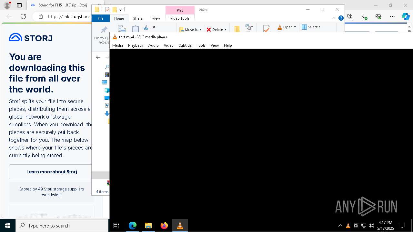413x232 pixels.
Task: Click the Edge address bar URL
Action: 69,16
